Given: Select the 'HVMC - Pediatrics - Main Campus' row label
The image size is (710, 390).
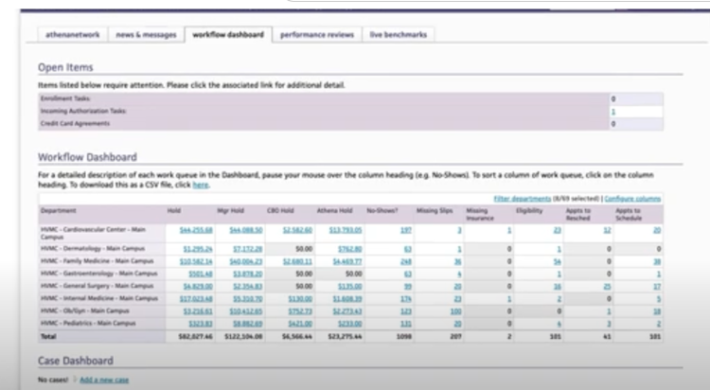Looking at the screenshot, I should 88,323.
